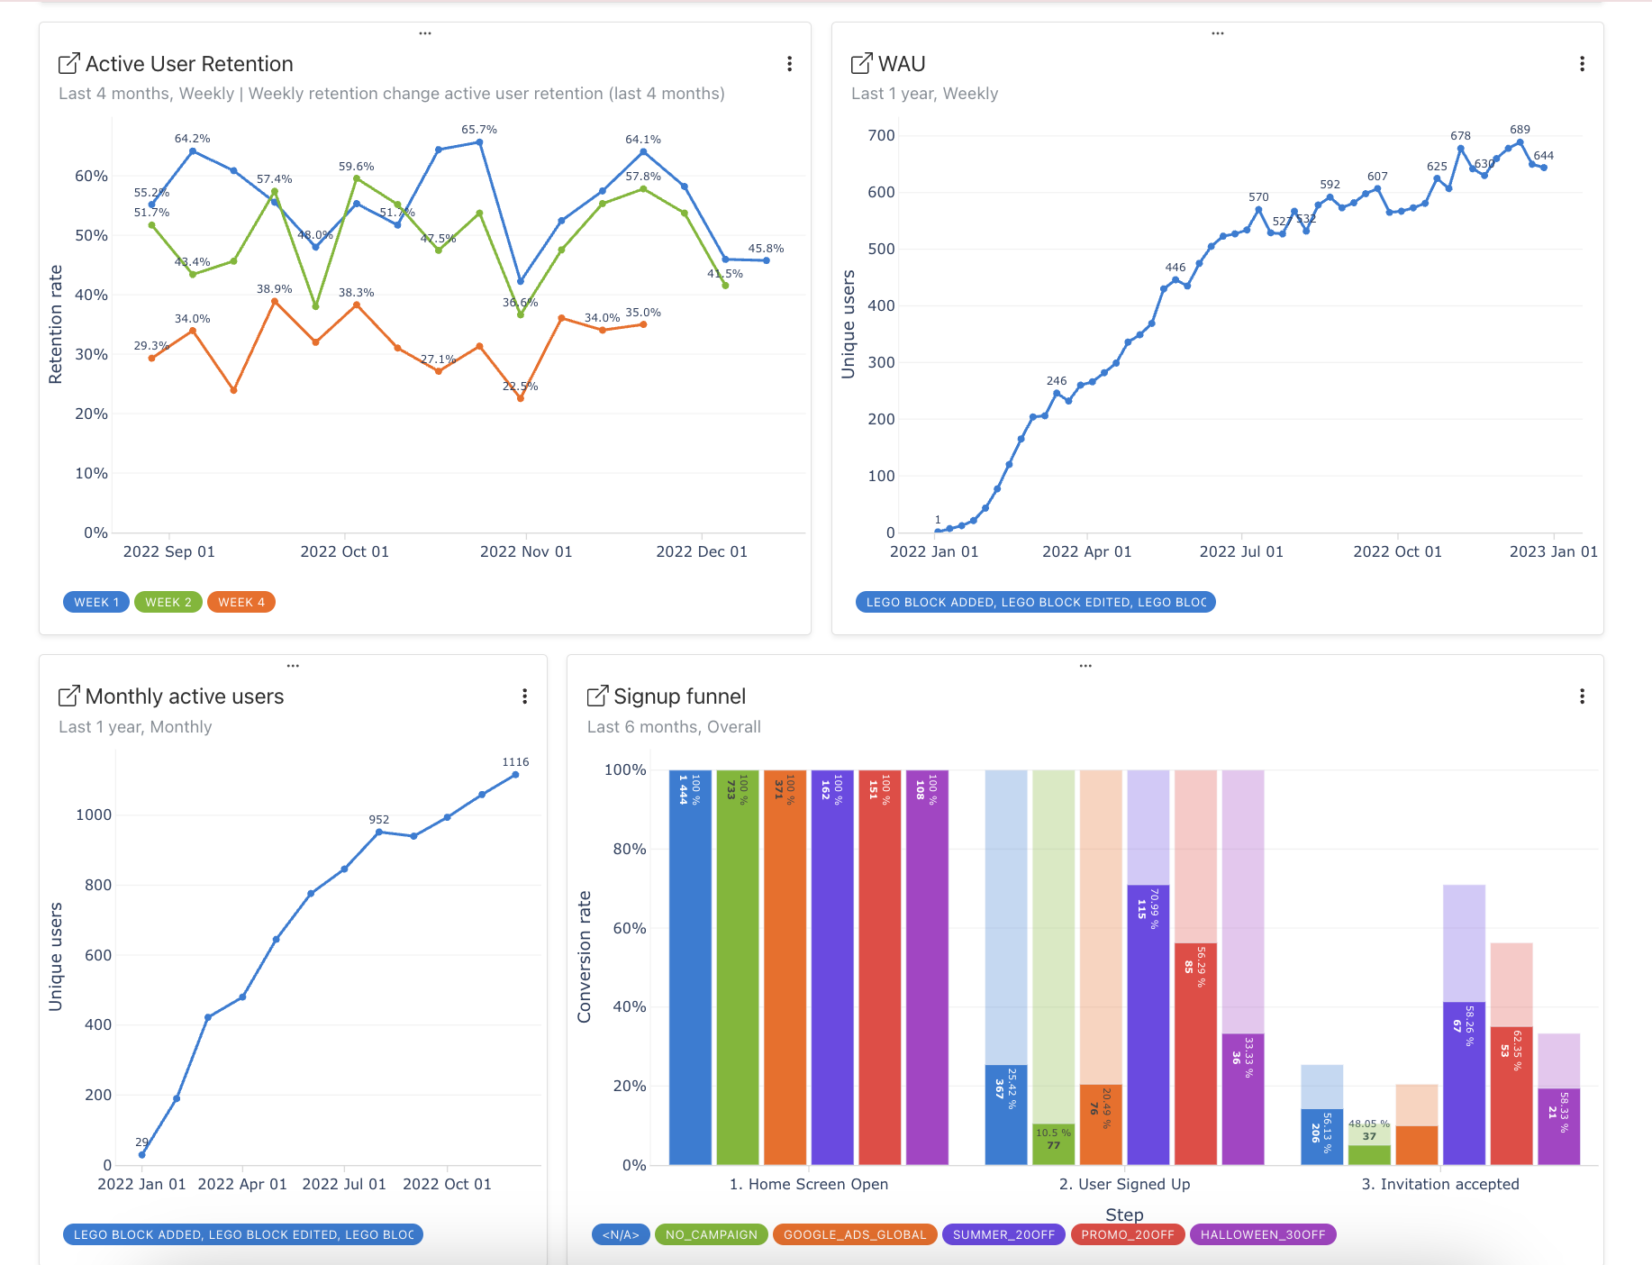Screen dimensions: 1652x1265
Task: Click the Signup funnel title
Action: [679, 696]
